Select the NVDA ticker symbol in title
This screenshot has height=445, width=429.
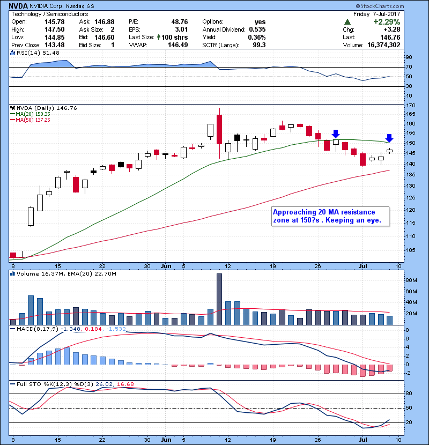(x=18, y=6)
